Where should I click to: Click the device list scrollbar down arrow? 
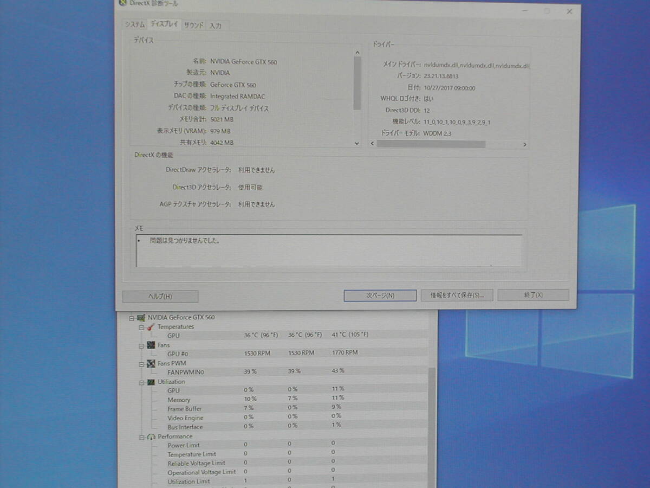coord(357,143)
